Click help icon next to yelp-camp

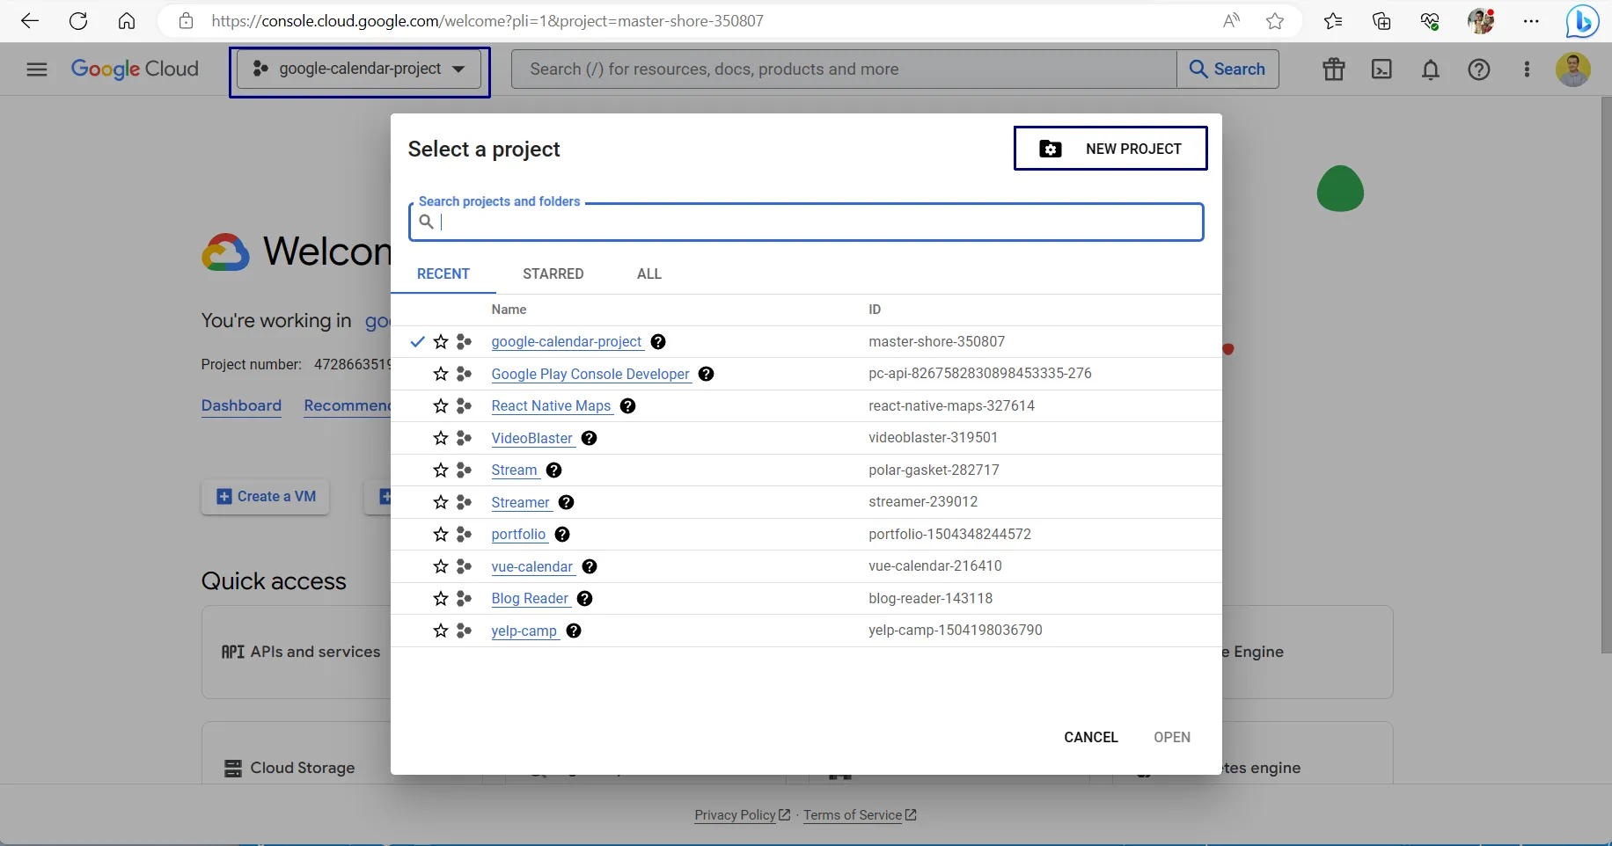tap(574, 631)
